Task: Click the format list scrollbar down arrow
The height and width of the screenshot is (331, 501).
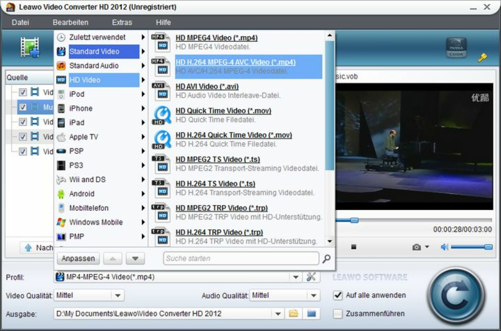Action: click(x=330, y=241)
